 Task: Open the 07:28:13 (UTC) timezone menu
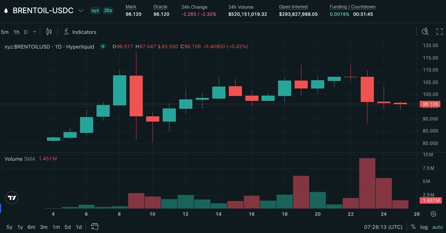pos(383,227)
